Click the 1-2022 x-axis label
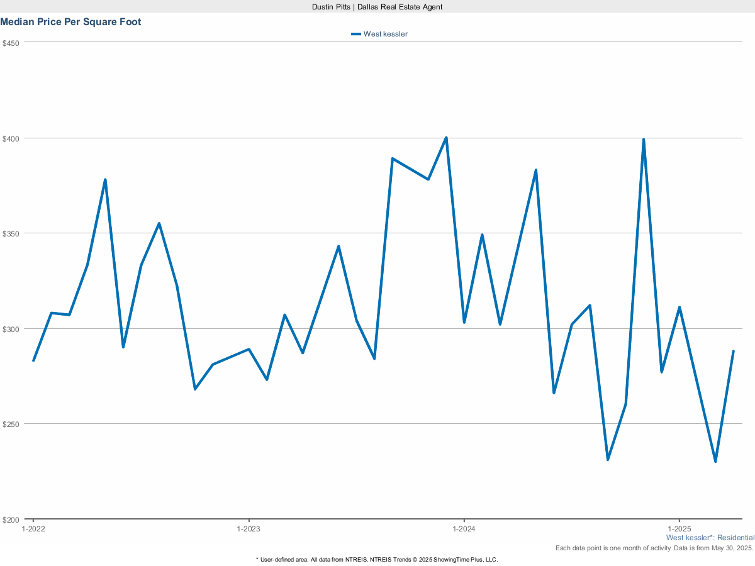The image size is (755, 566). 33,529
